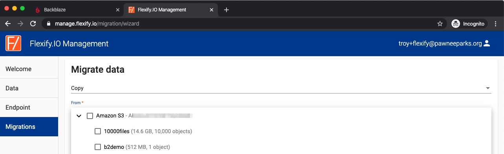Screen dimensions: 504x154
Task: Check the Amazon S3 checkbox
Action: [x=90, y=116]
